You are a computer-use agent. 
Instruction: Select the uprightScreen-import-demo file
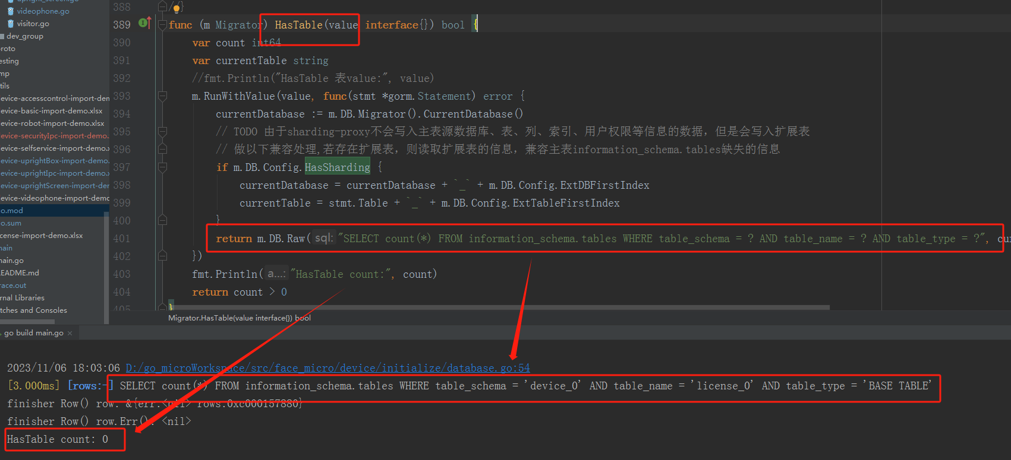click(x=54, y=185)
